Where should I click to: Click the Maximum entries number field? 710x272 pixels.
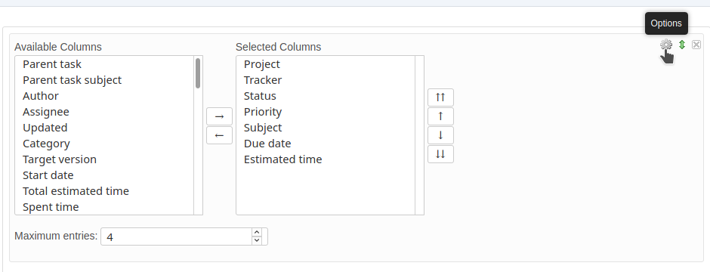176,236
